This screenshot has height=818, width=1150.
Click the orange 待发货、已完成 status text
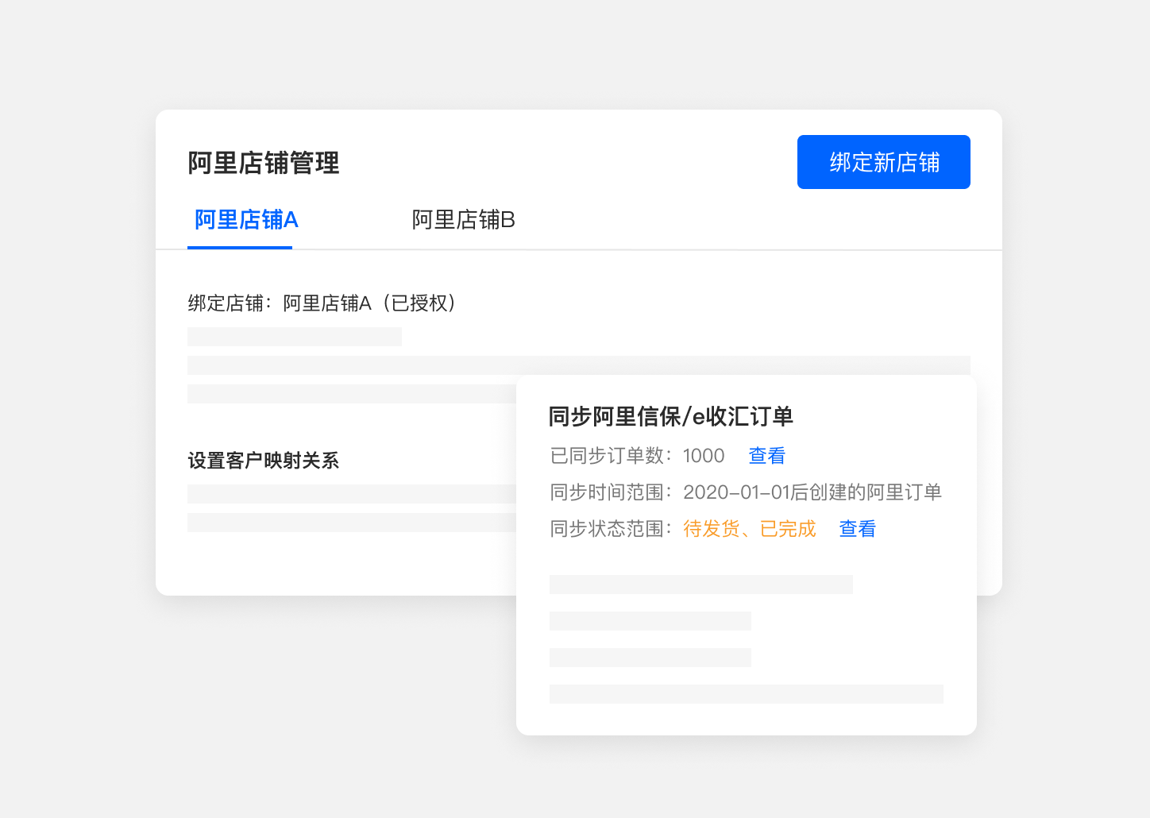(x=749, y=529)
